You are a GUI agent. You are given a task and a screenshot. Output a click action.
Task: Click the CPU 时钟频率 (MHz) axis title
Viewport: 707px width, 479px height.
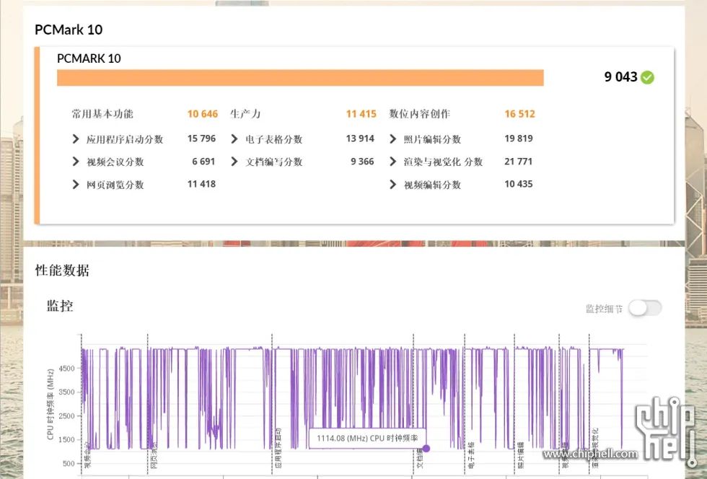(x=50, y=405)
